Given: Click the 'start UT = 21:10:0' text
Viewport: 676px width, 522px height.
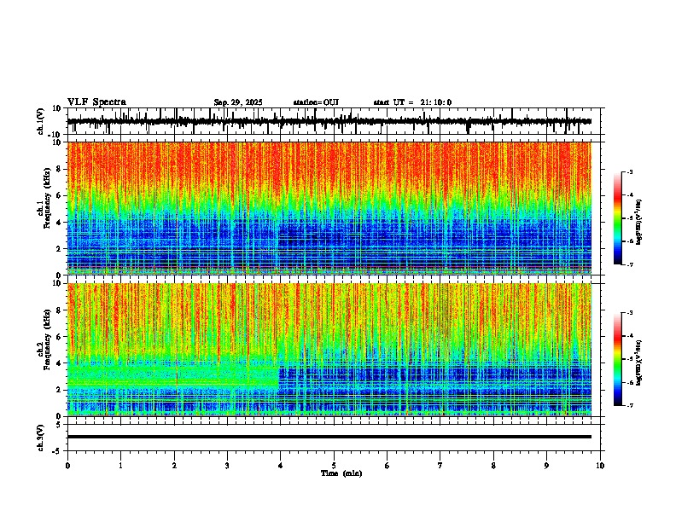Looking at the screenshot, I should (x=412, y=102).
